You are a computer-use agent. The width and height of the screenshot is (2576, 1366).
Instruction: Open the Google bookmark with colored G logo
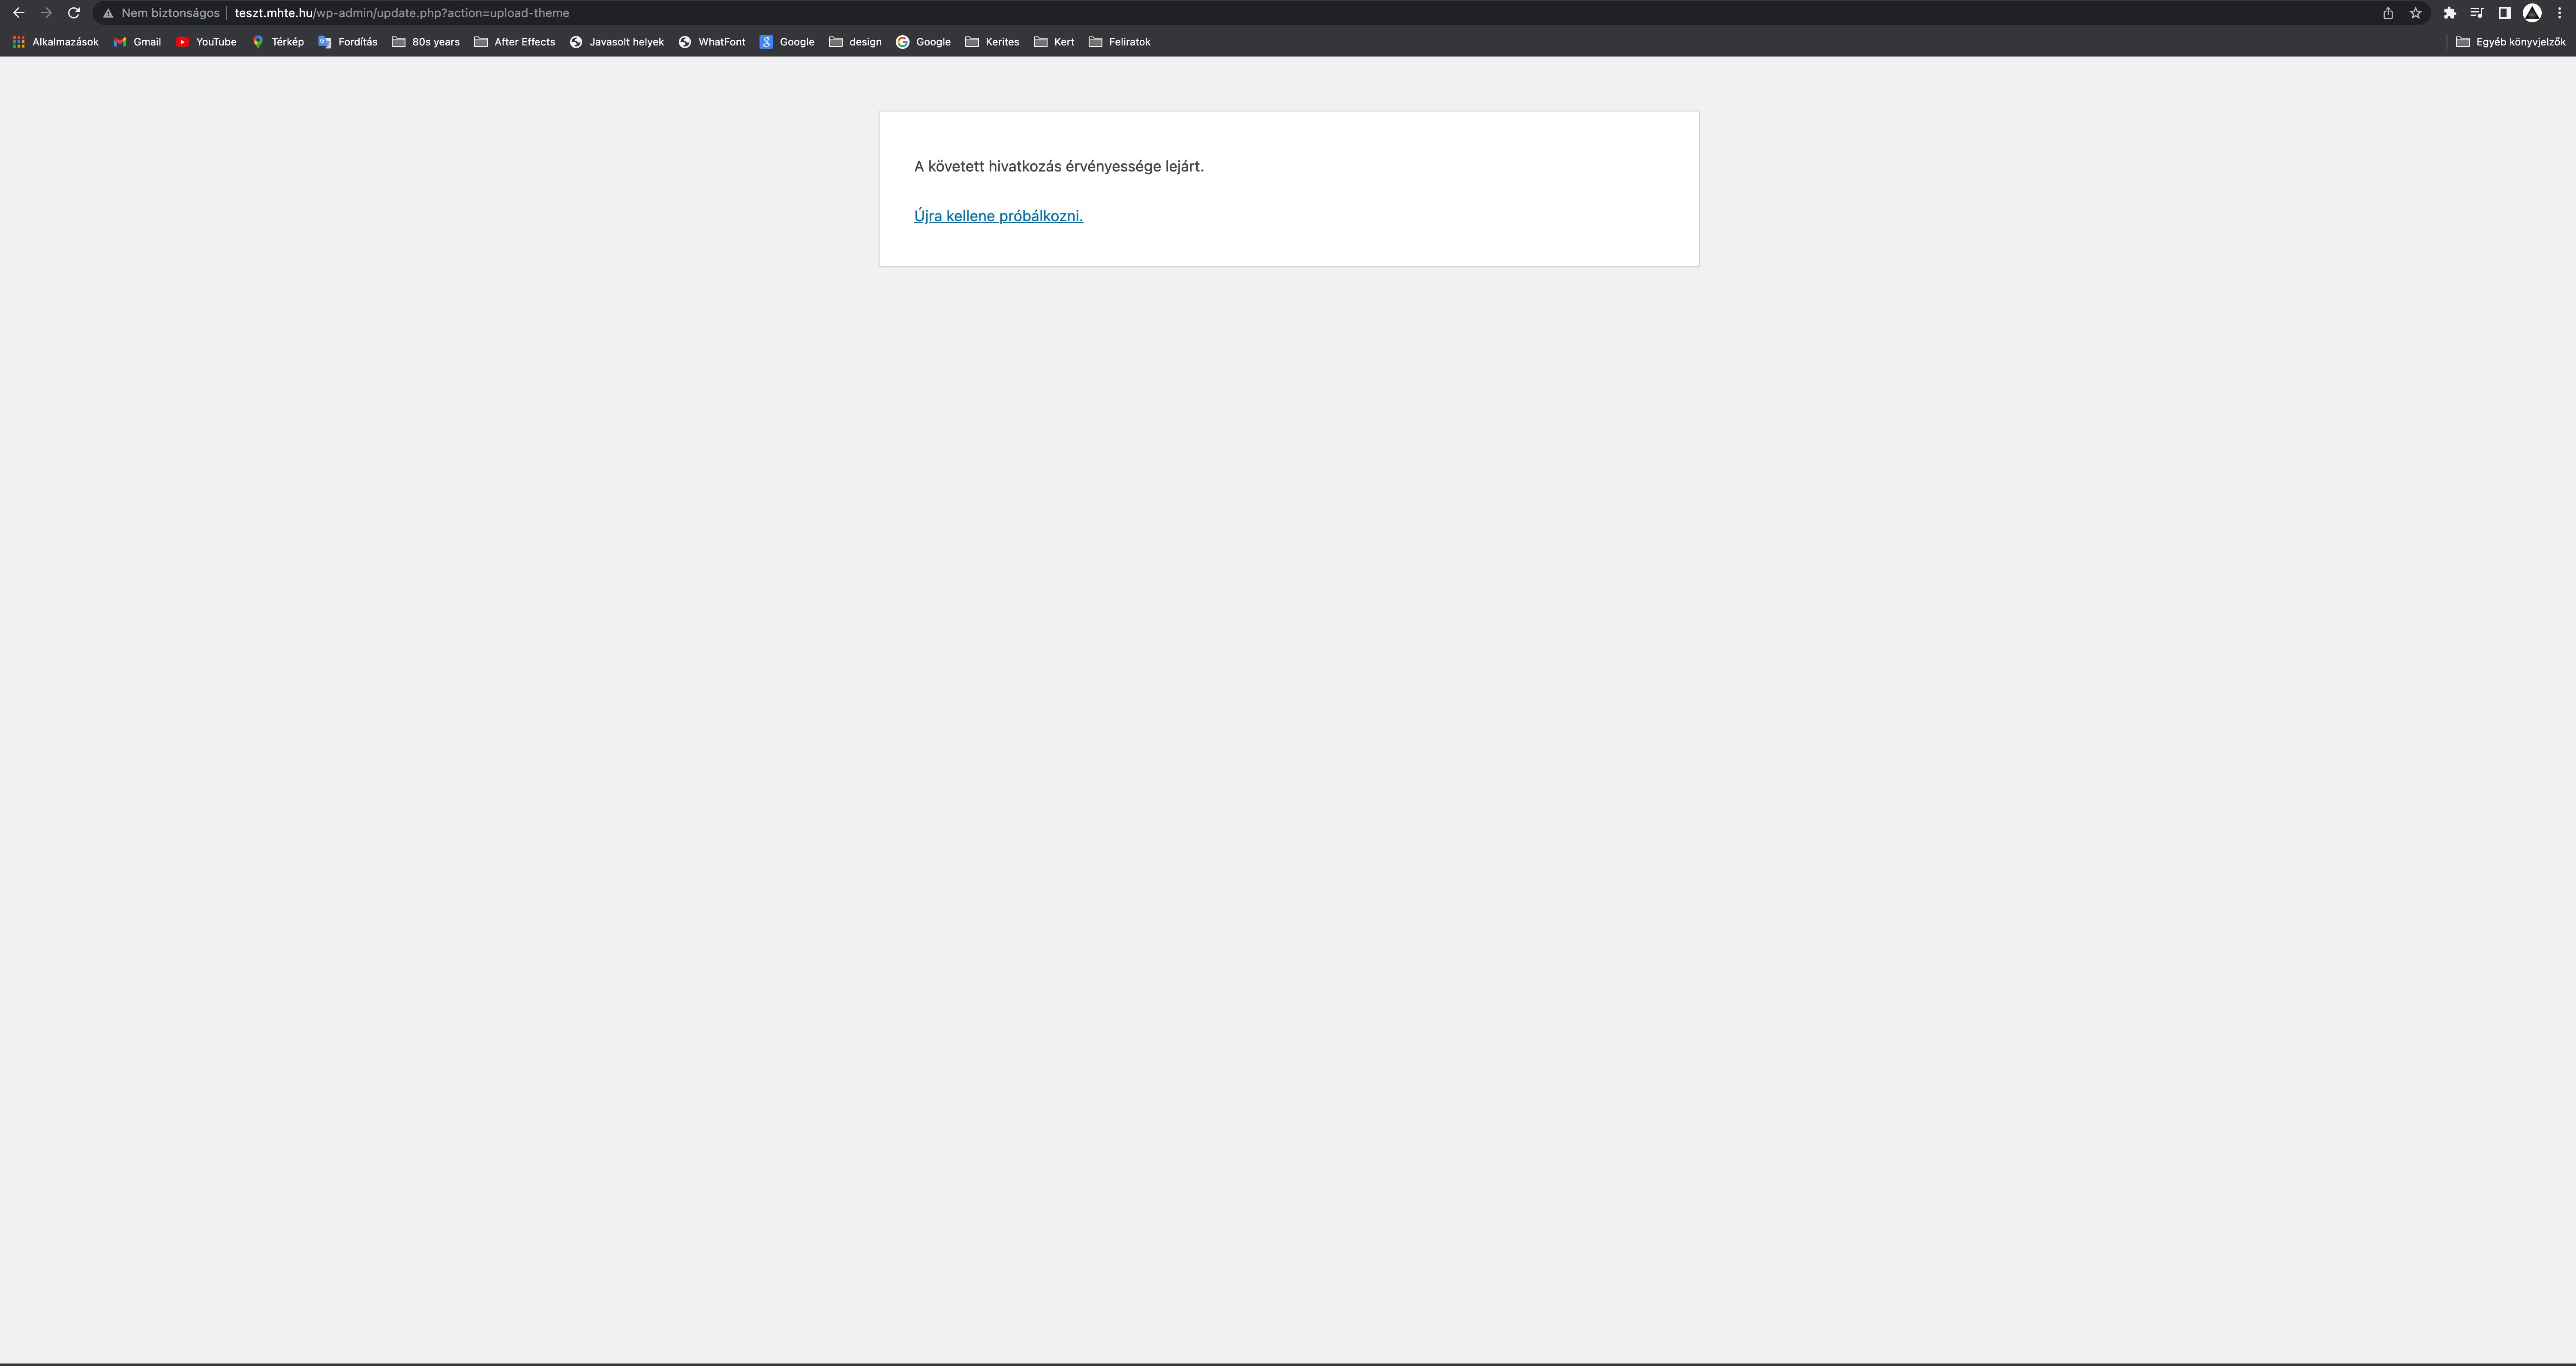(923, 42)
